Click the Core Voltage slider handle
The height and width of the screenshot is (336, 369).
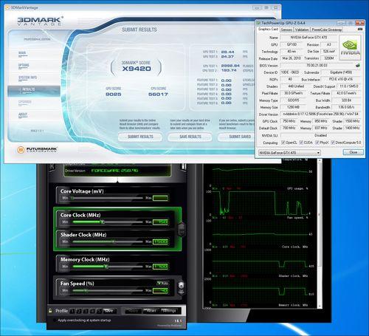click(72, 198)
